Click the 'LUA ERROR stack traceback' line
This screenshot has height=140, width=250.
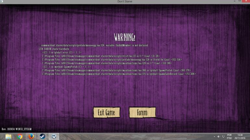pyautogui.click(x=54, y=49)
